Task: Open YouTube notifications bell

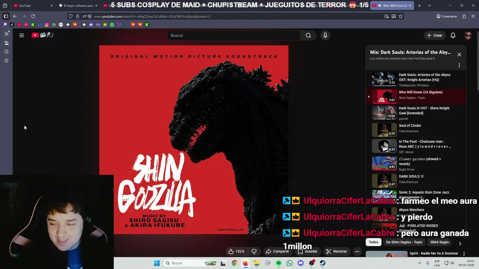Action: [453, 35]
